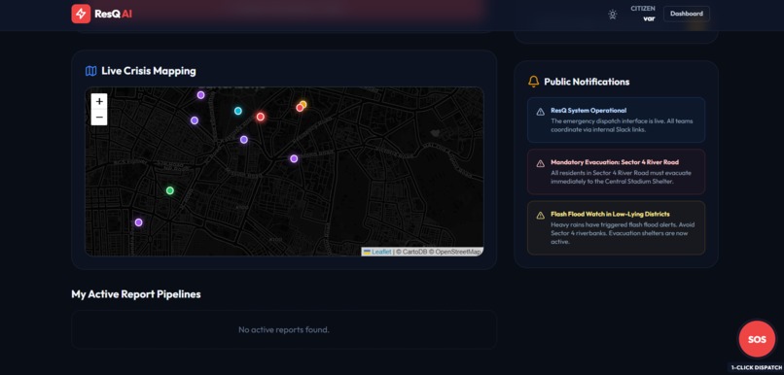Click the cyan marker on the map
Viewport: 784px width, 375px height.
click(238, 111)
